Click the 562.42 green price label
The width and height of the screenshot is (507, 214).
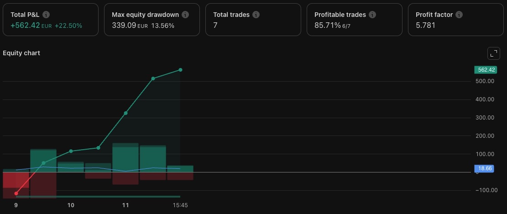(x=486, y=70)
